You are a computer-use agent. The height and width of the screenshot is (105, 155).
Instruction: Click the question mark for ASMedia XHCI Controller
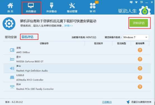coord(140,77)
